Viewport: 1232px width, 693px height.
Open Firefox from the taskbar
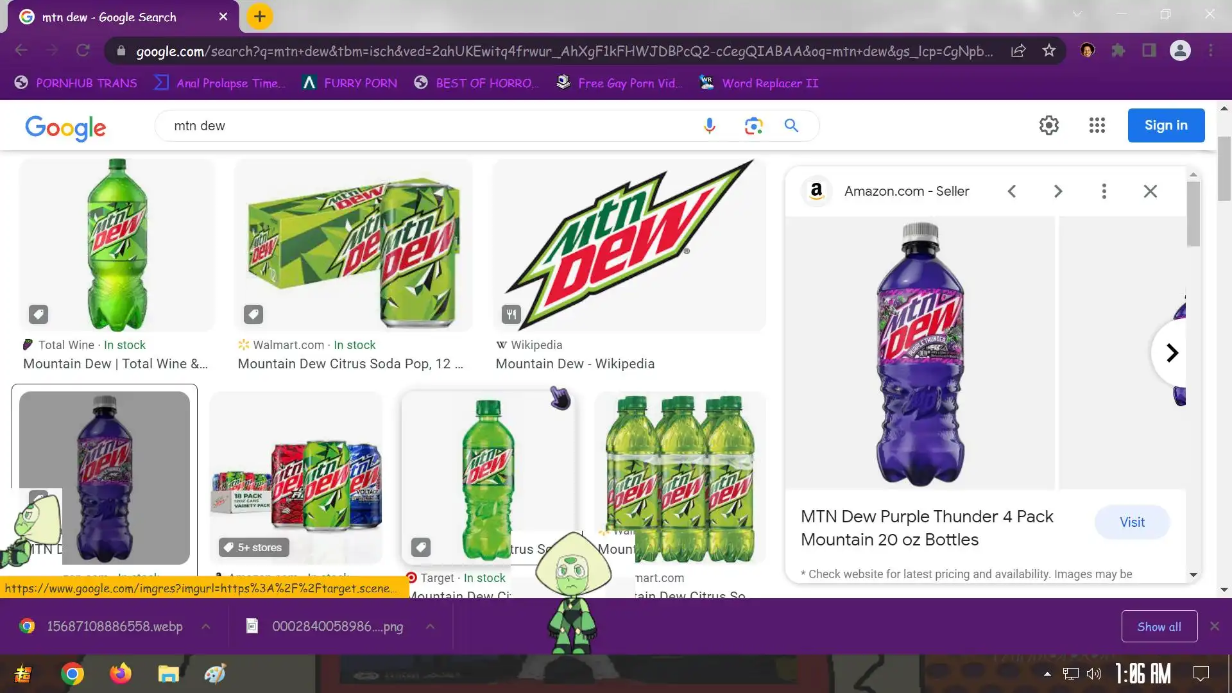(x=120, y=674)
